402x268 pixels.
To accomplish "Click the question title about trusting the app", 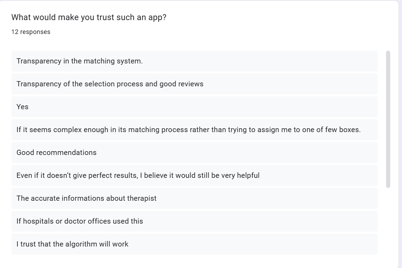I will [x=89, y=17].
